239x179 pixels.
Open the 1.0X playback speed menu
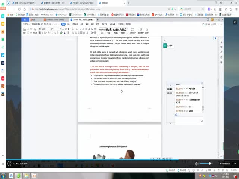pyautogui.click(x=234, y=163)
